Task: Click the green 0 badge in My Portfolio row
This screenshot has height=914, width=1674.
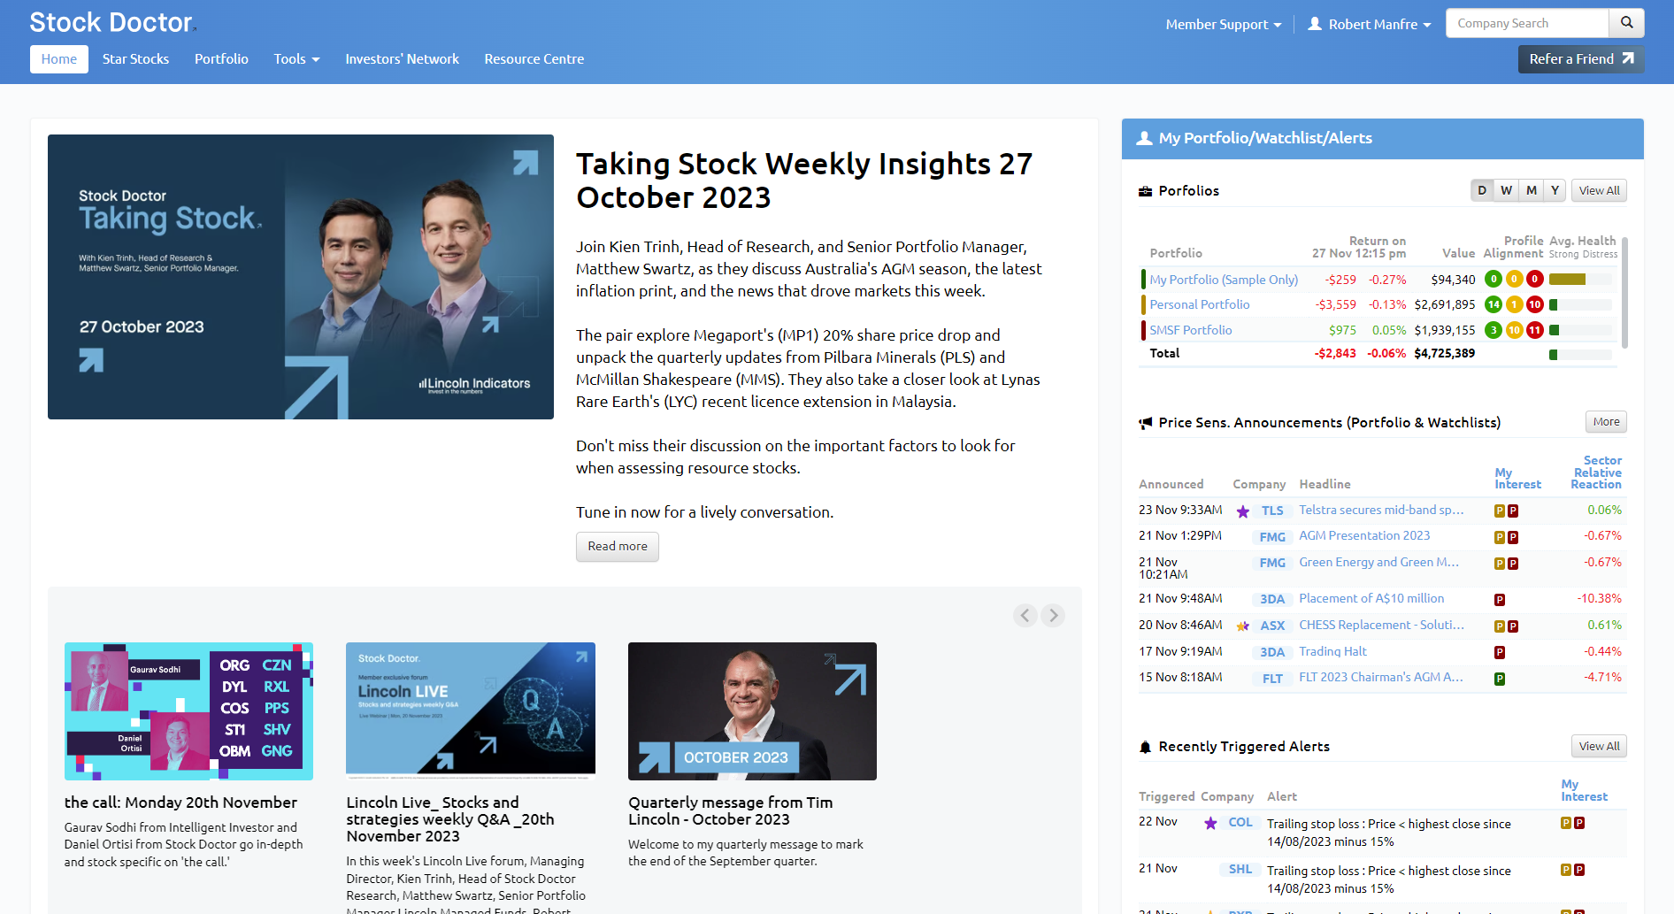Action: [1494, 279]
